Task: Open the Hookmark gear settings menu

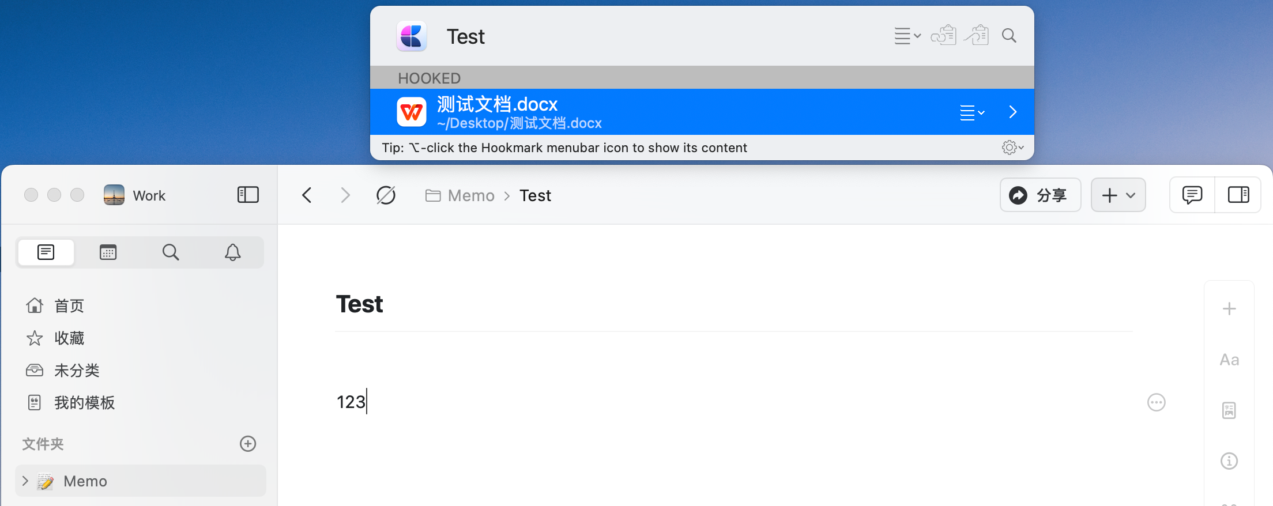Action: click(1012, 148)
